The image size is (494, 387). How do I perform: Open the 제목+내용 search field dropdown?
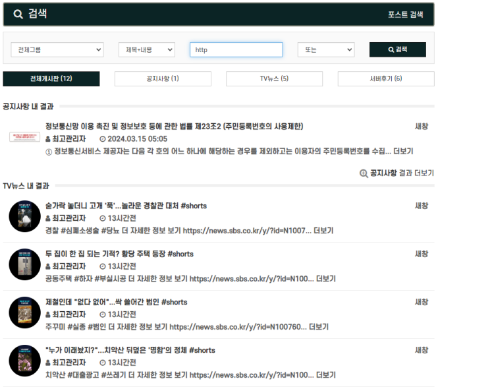click(146, 49)
